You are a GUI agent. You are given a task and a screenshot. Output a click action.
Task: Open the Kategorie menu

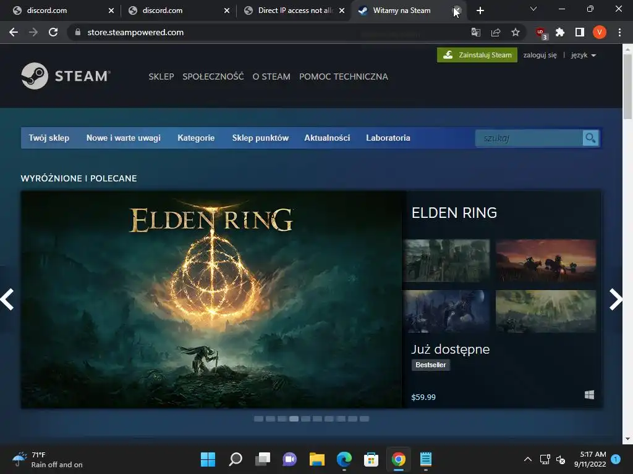(196, 138)
